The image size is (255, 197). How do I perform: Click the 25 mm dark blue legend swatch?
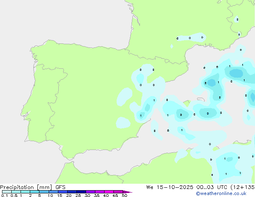click(x=81, y=192)
